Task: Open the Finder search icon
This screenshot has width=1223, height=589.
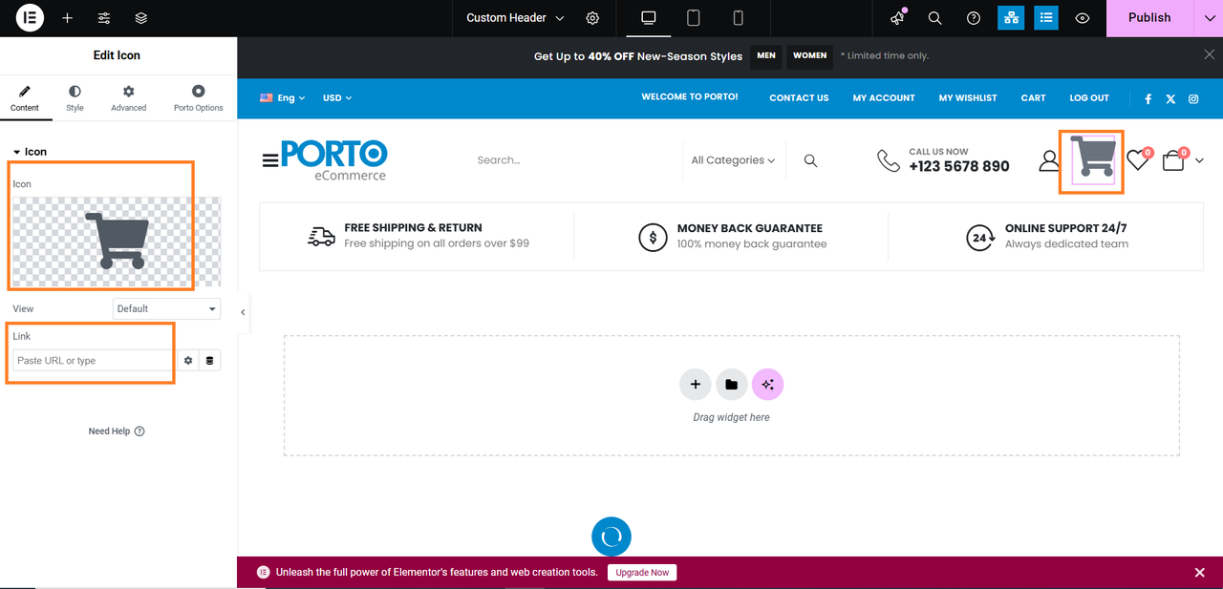Action: [935, 18]
